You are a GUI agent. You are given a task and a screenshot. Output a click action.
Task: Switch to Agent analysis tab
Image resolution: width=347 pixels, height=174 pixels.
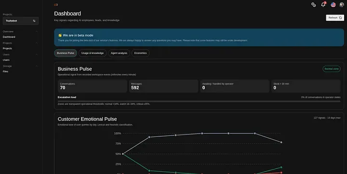(119, 53)
